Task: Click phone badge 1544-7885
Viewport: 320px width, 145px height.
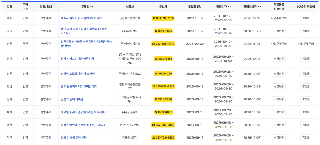Action: [163, 31]
